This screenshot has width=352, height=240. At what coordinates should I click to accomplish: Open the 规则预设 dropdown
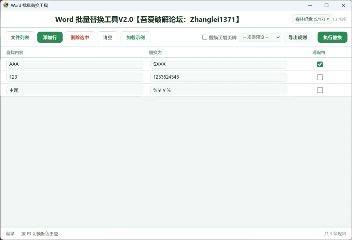click(260, 37)
